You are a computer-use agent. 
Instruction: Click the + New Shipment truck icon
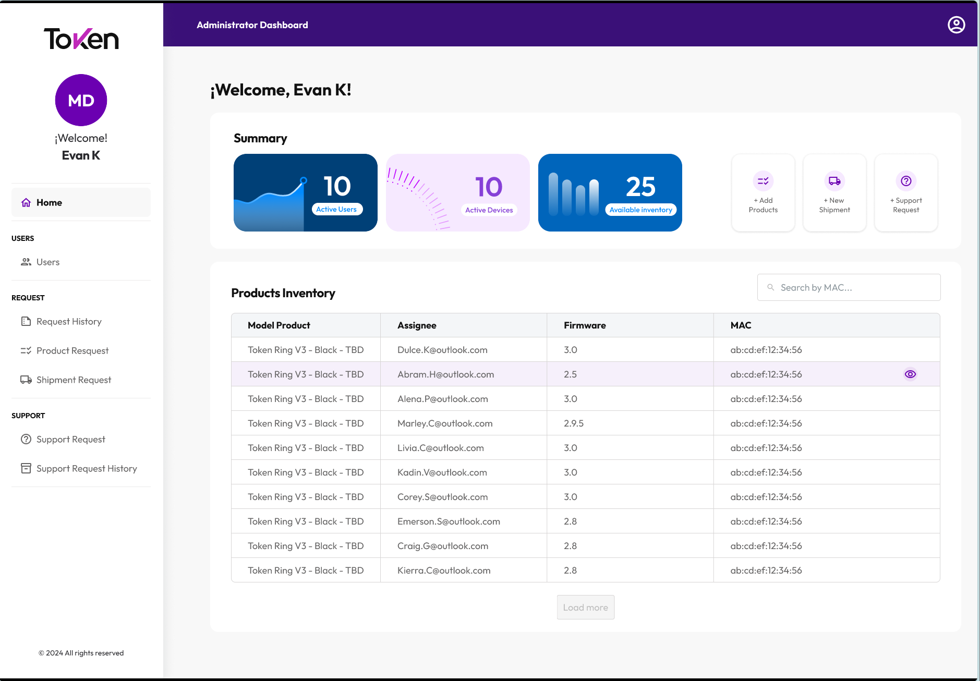pos(834,181)
